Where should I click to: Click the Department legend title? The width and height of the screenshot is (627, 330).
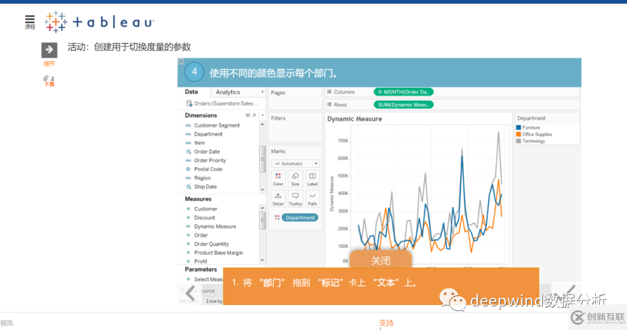tap(531, 118)
